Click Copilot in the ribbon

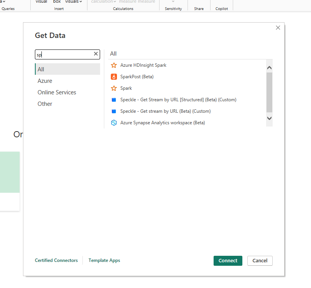pos(222,9)
